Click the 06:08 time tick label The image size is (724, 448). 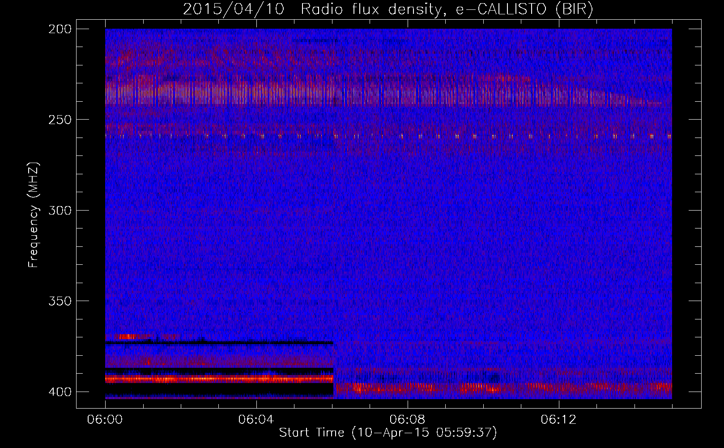(407, 419)
